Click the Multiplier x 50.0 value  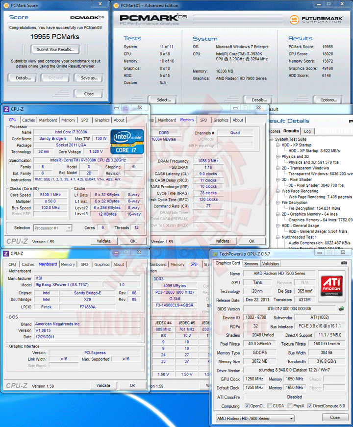[x=50, y=201]
